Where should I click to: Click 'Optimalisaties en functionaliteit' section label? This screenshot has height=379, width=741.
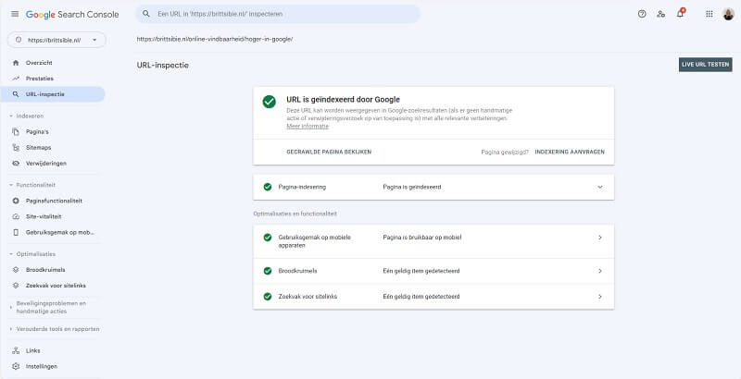point(295,214)
